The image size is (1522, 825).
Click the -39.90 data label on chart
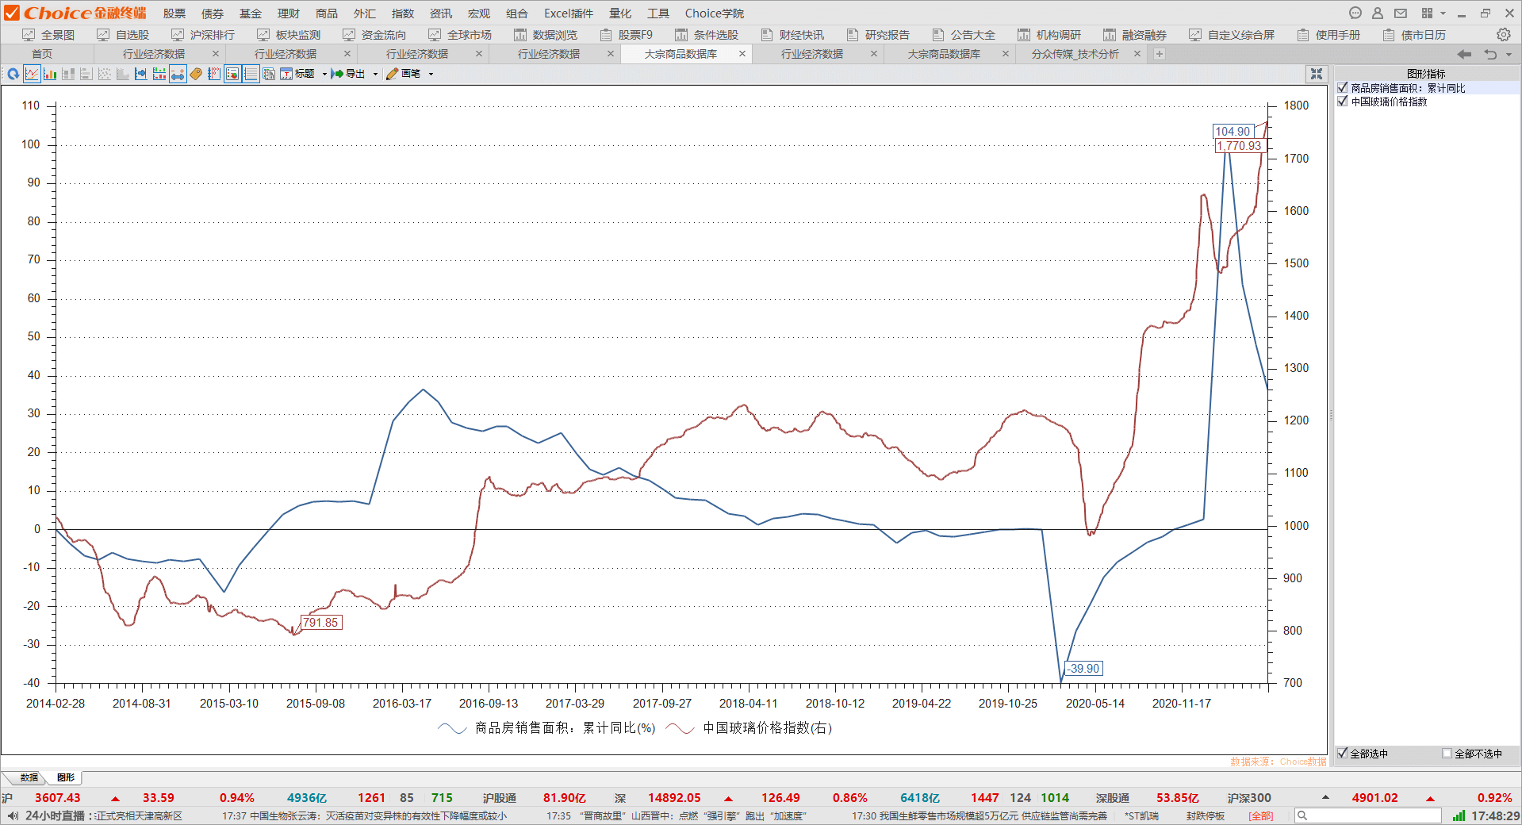pyautogui.click(x=1083, y=669)
